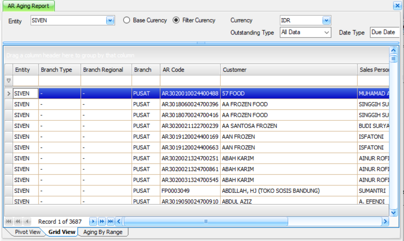
Task: Sort by Branch Regional column header
Action: (x=106, y=70)
